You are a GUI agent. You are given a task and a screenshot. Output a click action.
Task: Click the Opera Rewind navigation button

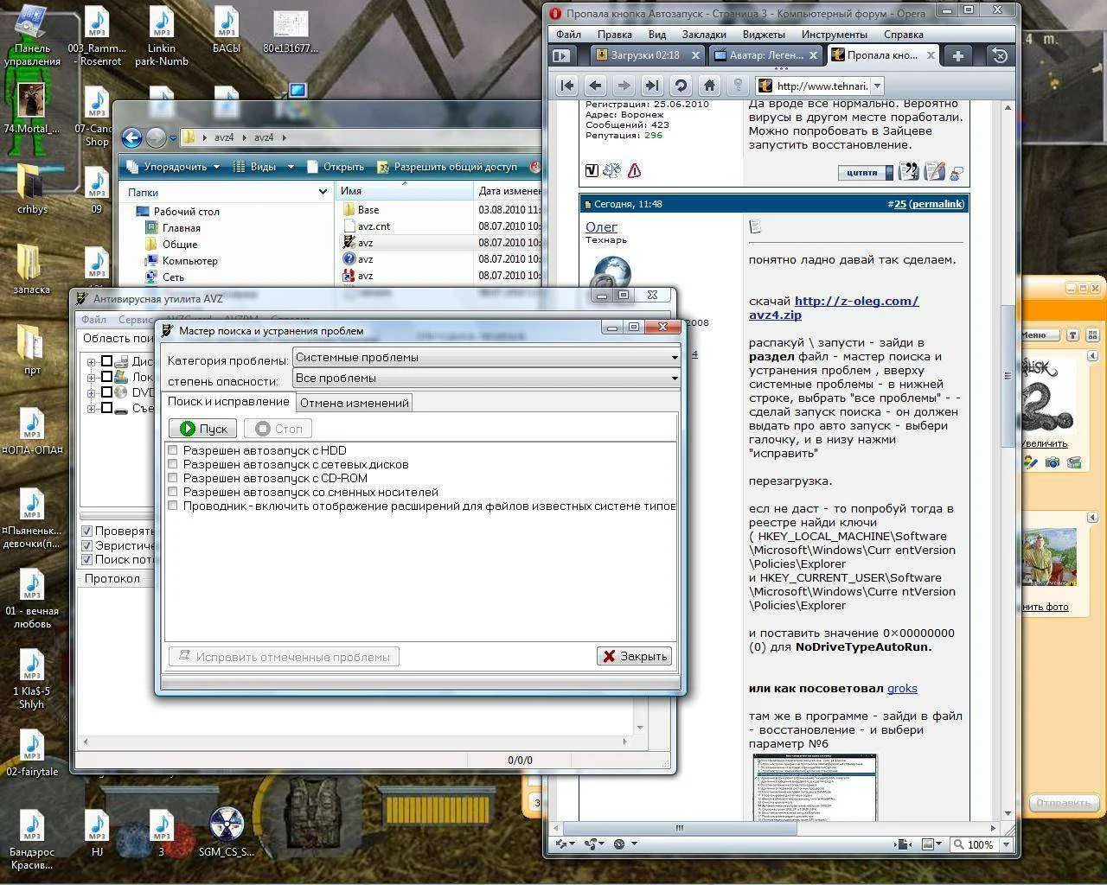(x=567, y=86)
